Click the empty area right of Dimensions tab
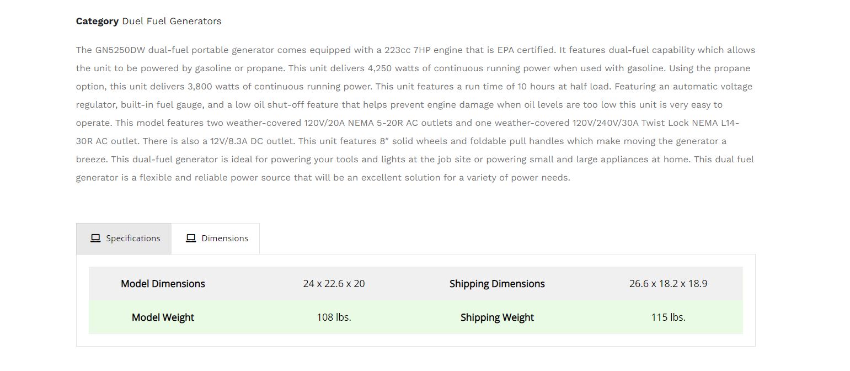This screenshot has width=850, height=371. coord(496,238)
